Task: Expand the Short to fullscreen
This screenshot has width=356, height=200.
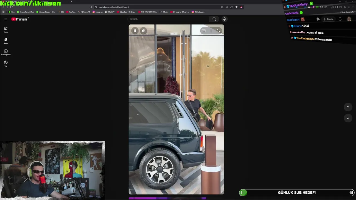Action: 218,31
